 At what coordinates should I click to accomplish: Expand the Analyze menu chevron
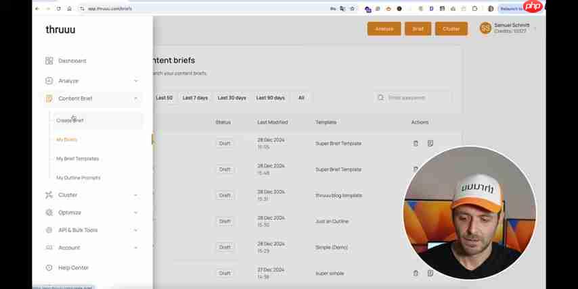[x=135, y=80]
